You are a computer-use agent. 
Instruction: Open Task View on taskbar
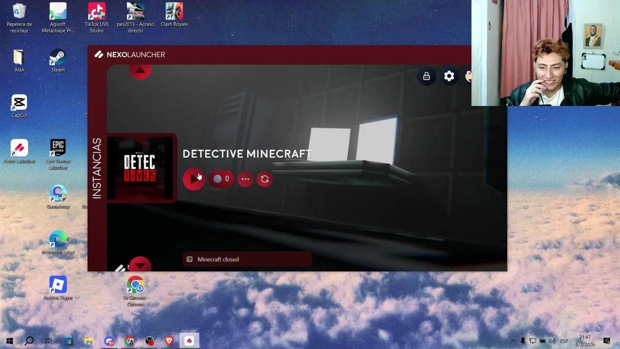[x=48, y=341]
